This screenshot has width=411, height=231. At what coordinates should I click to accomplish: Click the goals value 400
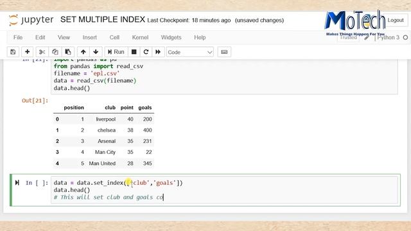click(x=148, y=130)
